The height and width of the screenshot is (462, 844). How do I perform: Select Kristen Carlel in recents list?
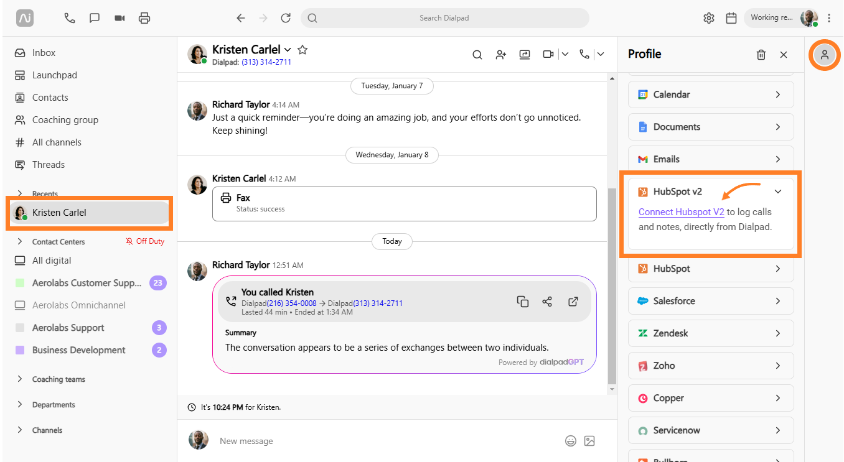(89, 213)
